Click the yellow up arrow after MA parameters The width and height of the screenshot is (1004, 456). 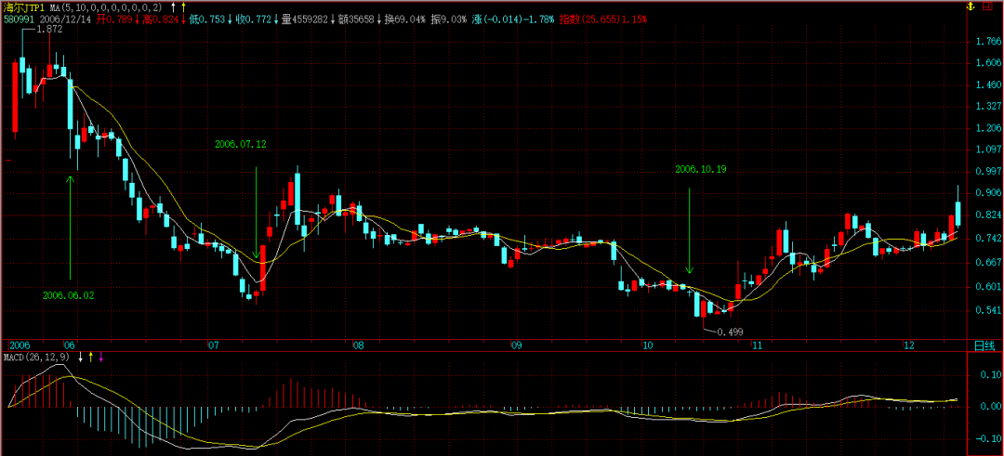pos(183,7)
